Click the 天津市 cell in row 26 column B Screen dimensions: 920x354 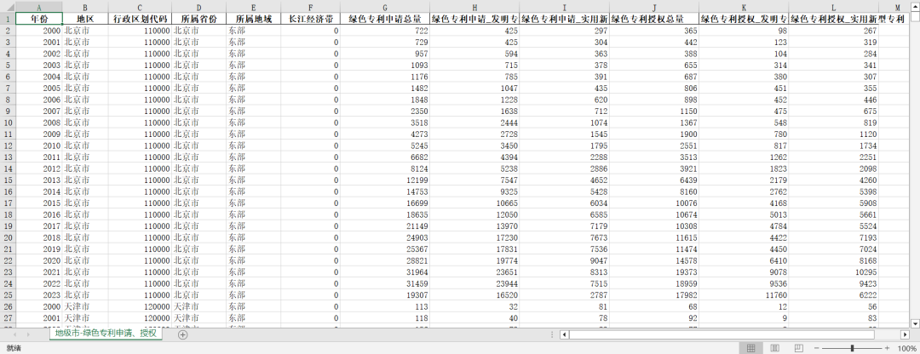pos(85,306)
